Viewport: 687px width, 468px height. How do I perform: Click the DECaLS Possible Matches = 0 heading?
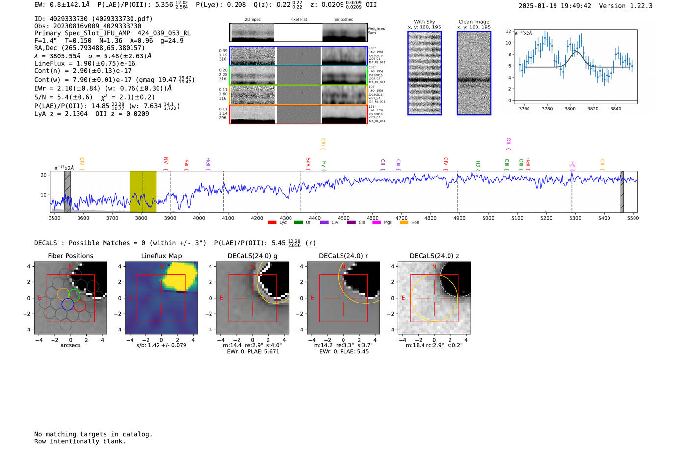tap(120, 243)
